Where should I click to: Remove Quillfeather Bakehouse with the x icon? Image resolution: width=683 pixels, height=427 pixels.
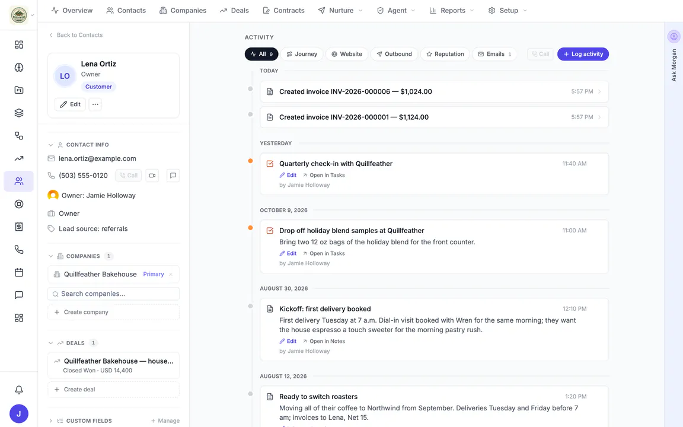coord(171,274)
